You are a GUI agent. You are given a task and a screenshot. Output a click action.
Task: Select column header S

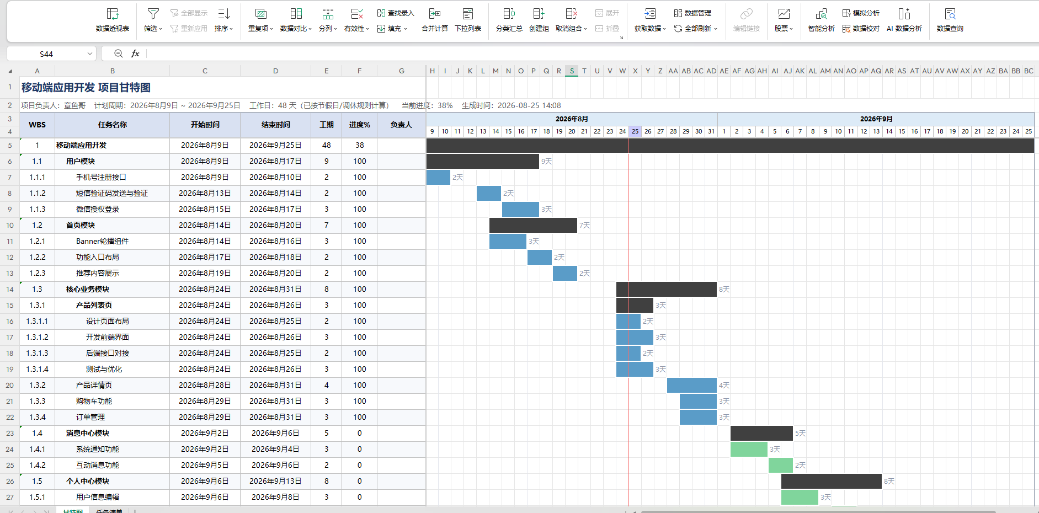tap(572, 71)
